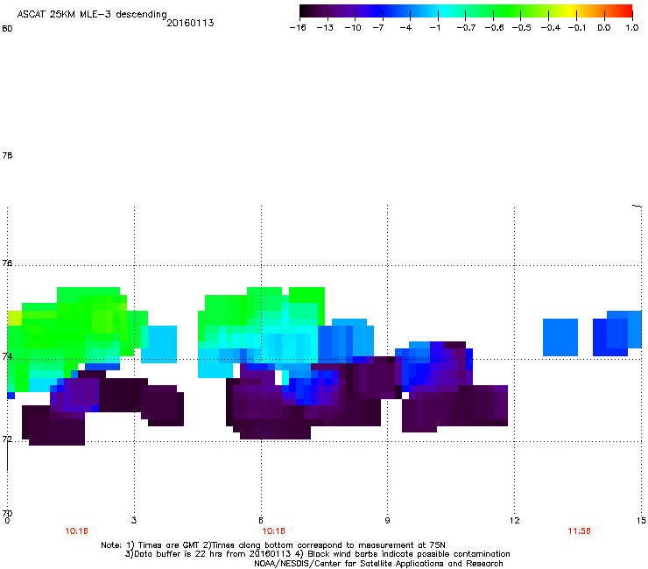Click the red '10:16' time between longitudes 0 and 3
648x569 pixels.
click(x=76, y=531)
